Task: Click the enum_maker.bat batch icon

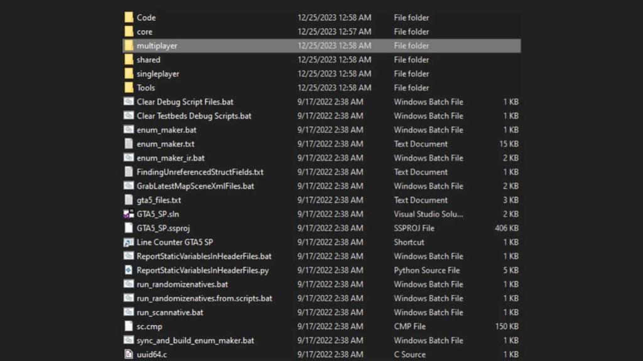Action: [x=129, y=129]
